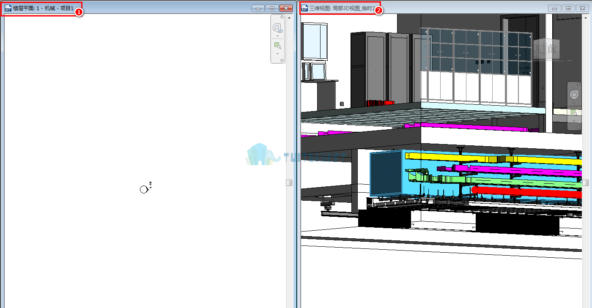Close the 3D view navigation bar
Viewport: 592px width, 308px height.
click(x=578, y=84)
